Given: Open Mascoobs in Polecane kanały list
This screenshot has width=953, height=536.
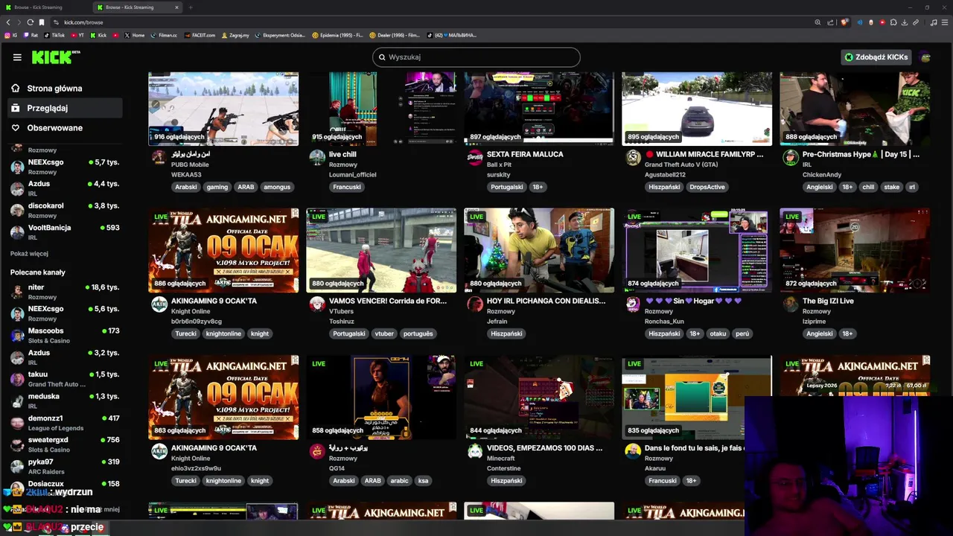Looking at the screenshot, I should (65, 335).
